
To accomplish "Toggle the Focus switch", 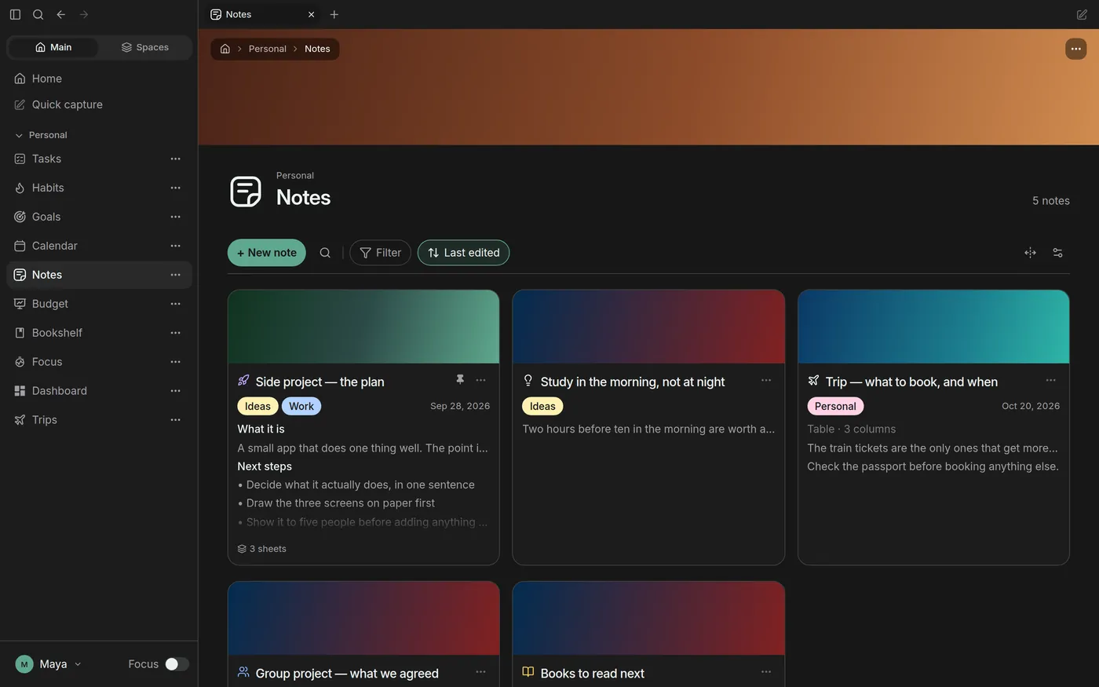I will coord(177,664).
